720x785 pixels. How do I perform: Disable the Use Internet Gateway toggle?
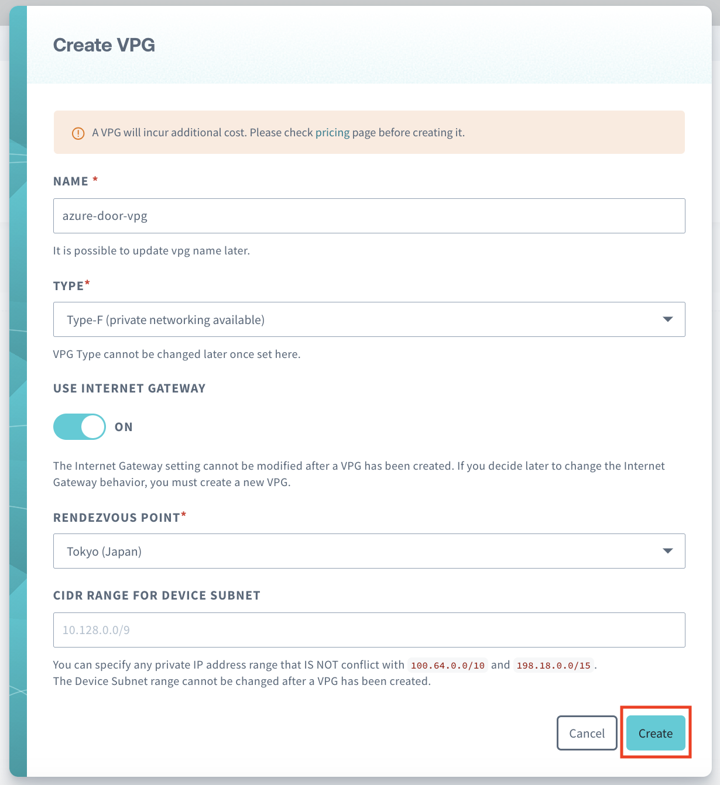pyautogui.click(x=79, y=426)
